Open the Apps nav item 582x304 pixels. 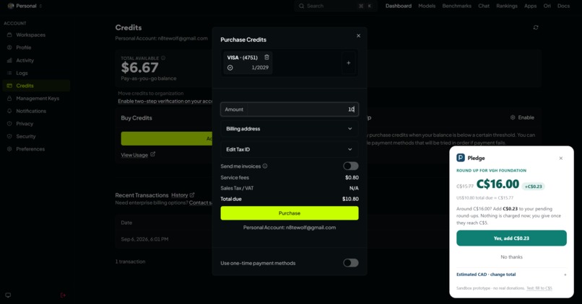[x=531, y=6]
